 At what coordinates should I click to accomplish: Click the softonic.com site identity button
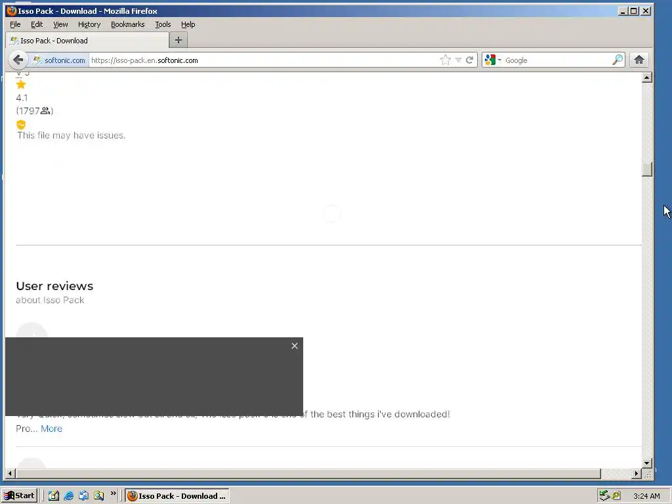(x=59, y=60)
